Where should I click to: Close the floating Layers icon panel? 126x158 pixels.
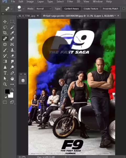coord(25,74)
